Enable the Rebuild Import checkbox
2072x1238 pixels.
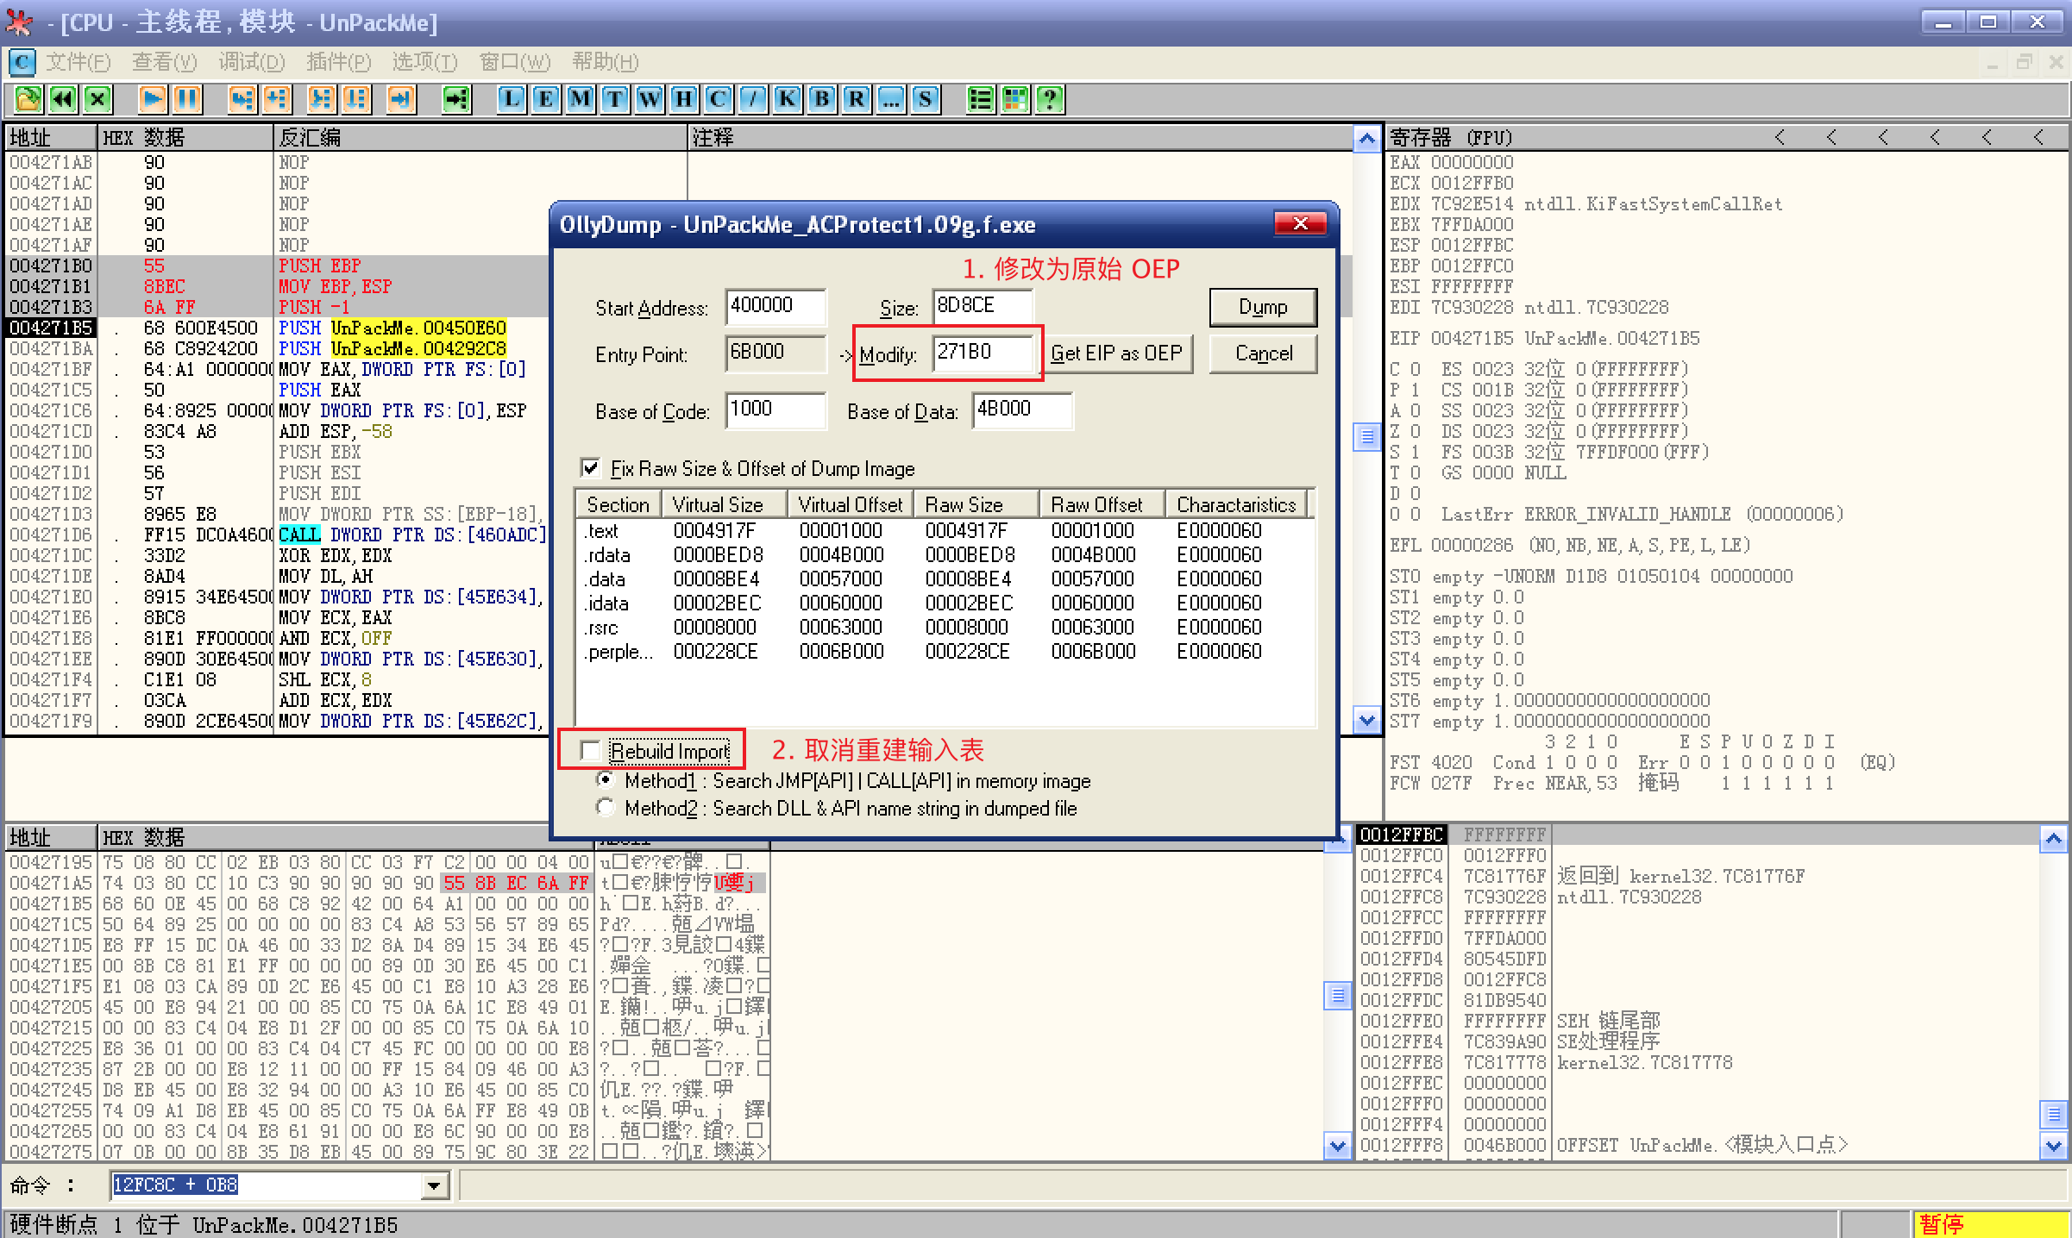pos(591,751)
